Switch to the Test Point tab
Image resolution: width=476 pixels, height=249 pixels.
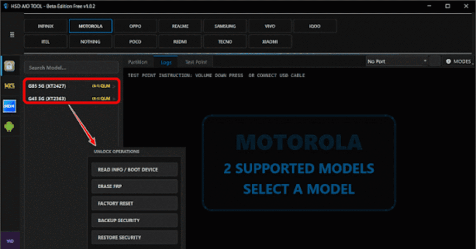tap(196, 62)
